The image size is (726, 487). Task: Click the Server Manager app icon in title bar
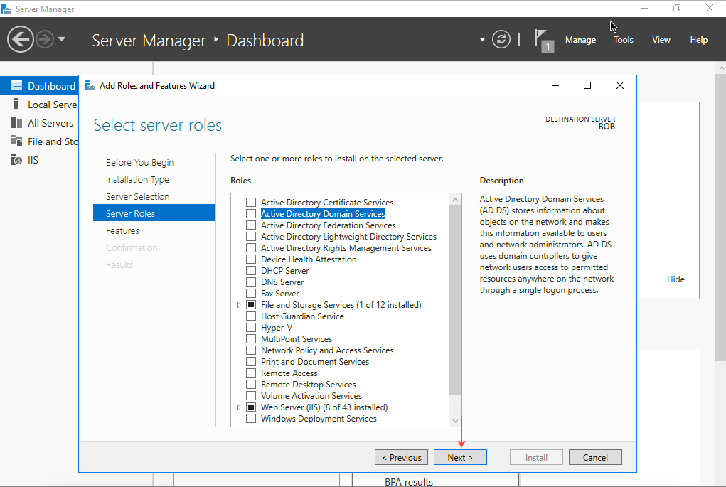tap(6, 9)
